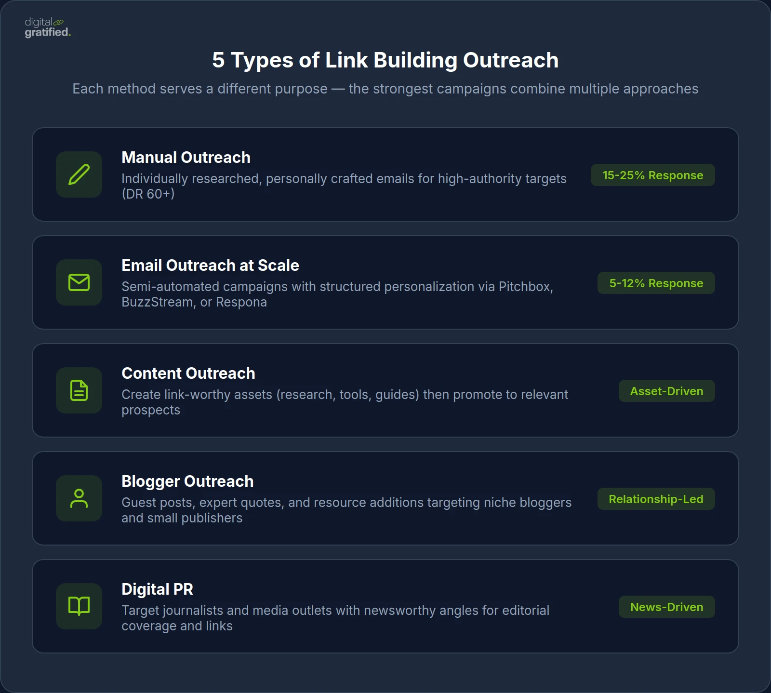The width and height of the screenshot is (771, 693).
Task: Select the Relationship-Led badge
Action: coord(656,499)
